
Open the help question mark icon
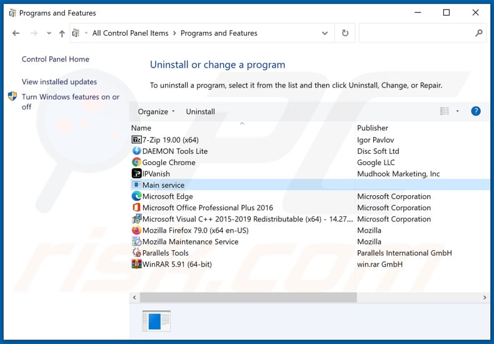point(475,111)
